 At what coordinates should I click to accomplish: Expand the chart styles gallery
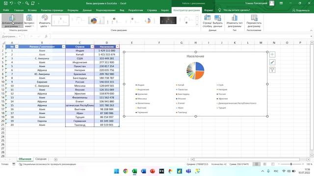(197, 25)
